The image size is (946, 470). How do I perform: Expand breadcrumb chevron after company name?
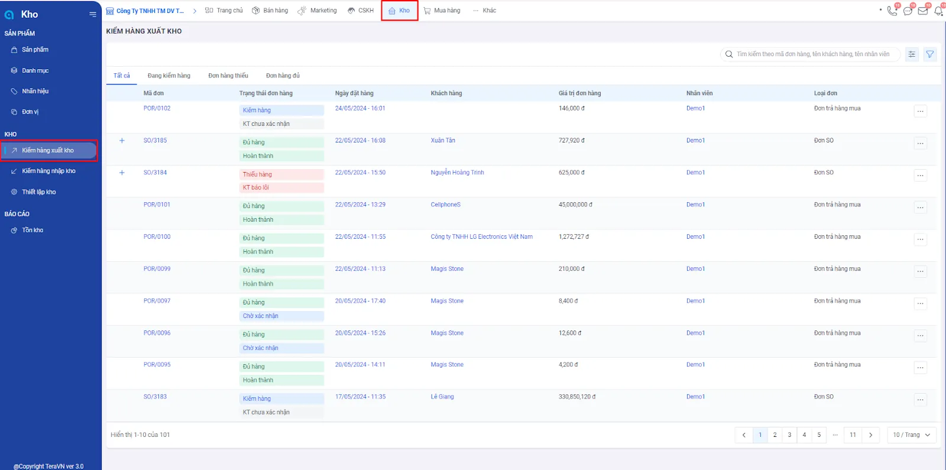pos(195,11)
